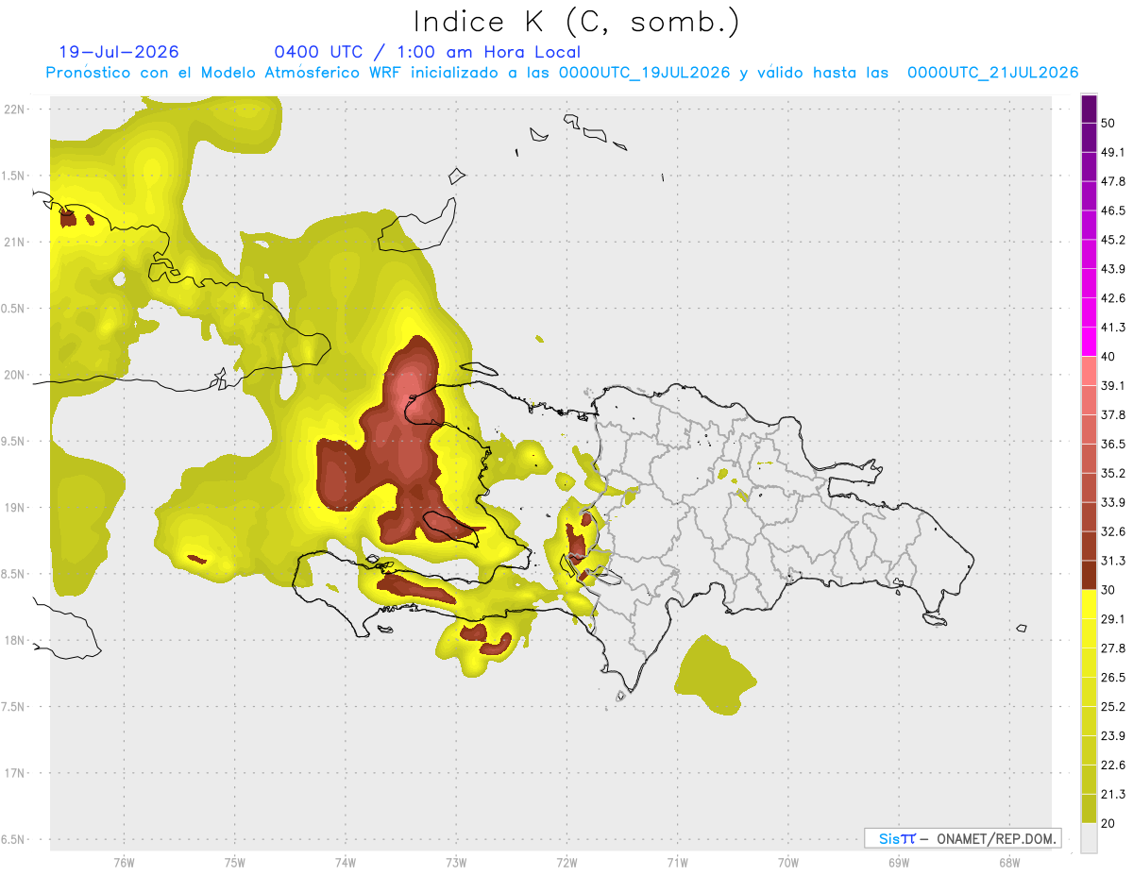This screenshot has height=875, width=1133.
Task: Click the longitude label '71W'
Action: click(x=677, y=863)
